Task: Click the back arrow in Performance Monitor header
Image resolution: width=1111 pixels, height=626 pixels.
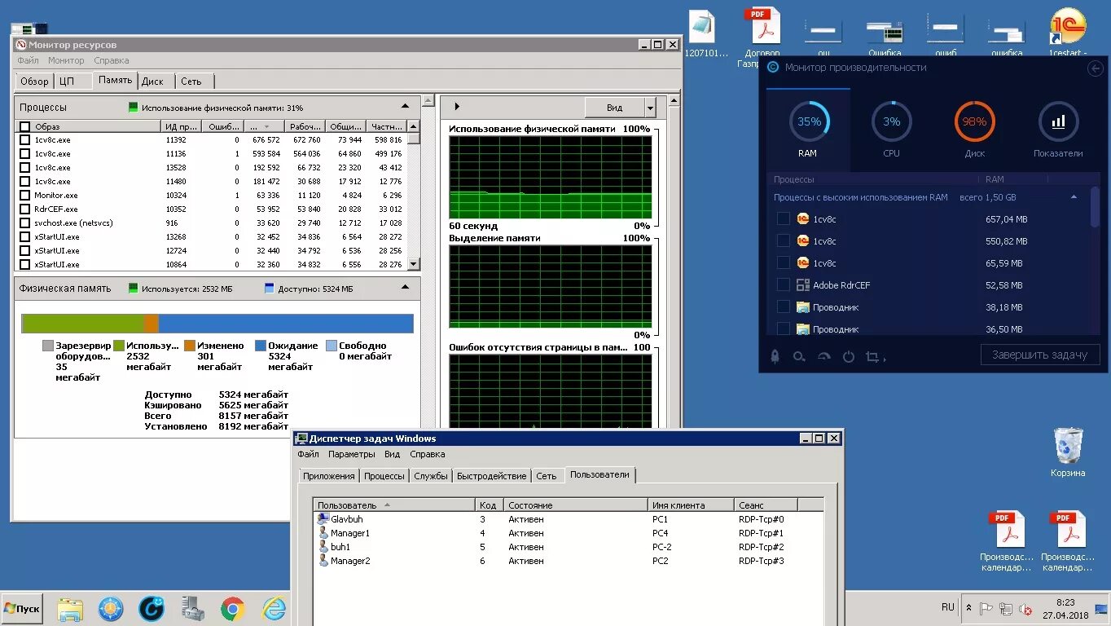Action: click(1095, 68)
